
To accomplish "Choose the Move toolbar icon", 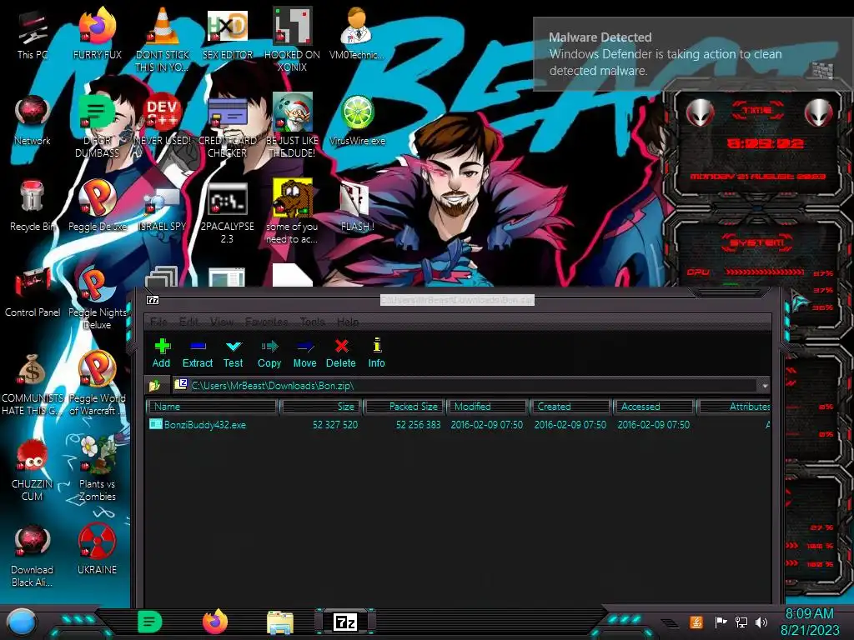I will [304, 353].
